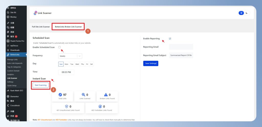Click the Frequency dropdown chevron arrow
This screenshot has height=127, width=262.
tap(80, 56)
